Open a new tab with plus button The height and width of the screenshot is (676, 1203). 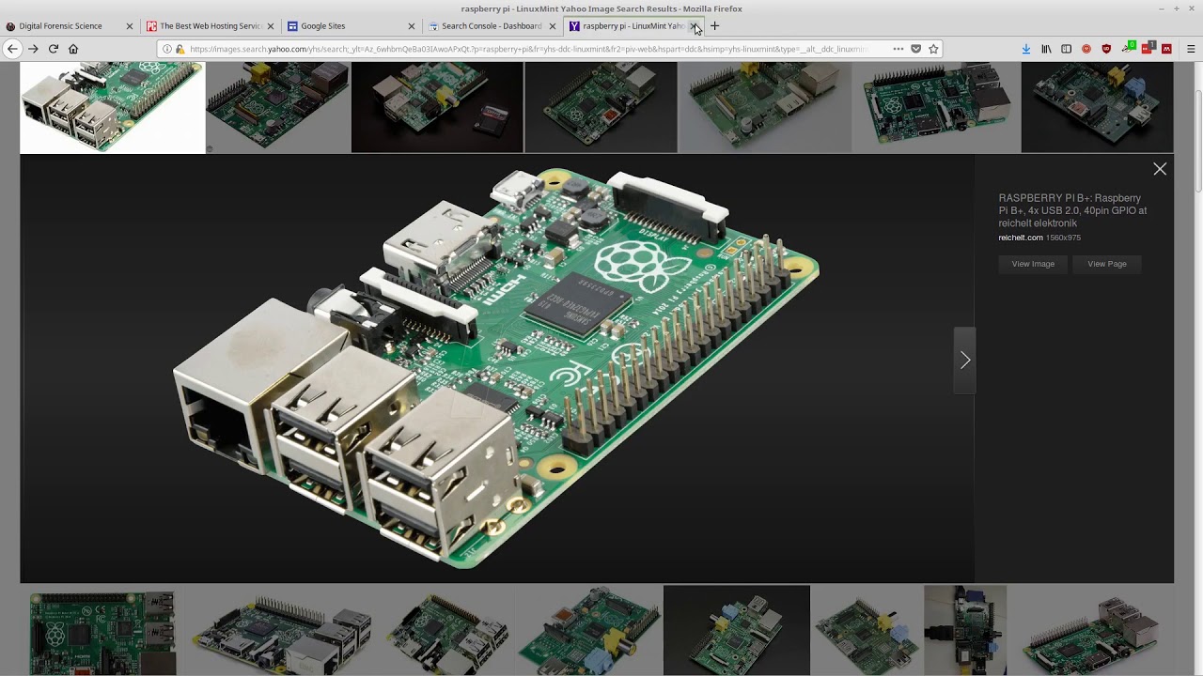tap(714, 26)
